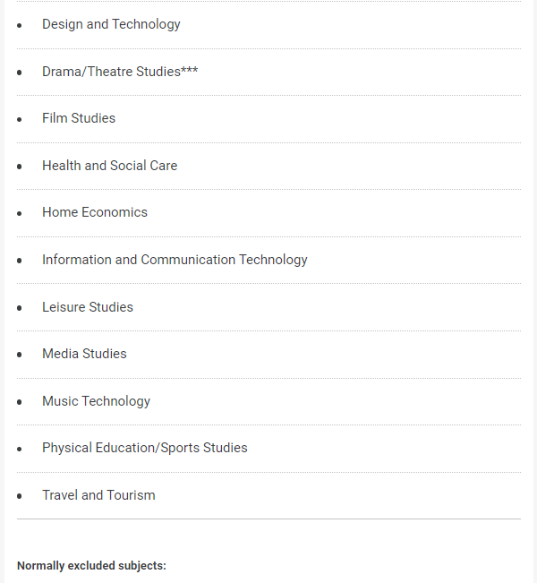Click the Normally excluded subjects heading
The height and width of the screenshot is (583, 537).
point(91,566)
